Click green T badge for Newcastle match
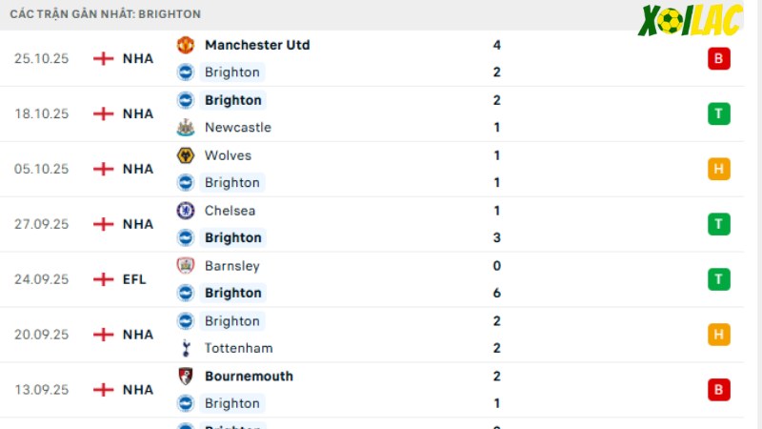The width and height of the screenshot is (762, 429). 719,113
